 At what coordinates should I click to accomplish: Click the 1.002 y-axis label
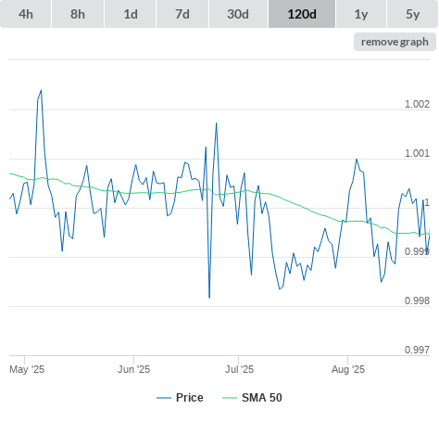tap(417, 104)
